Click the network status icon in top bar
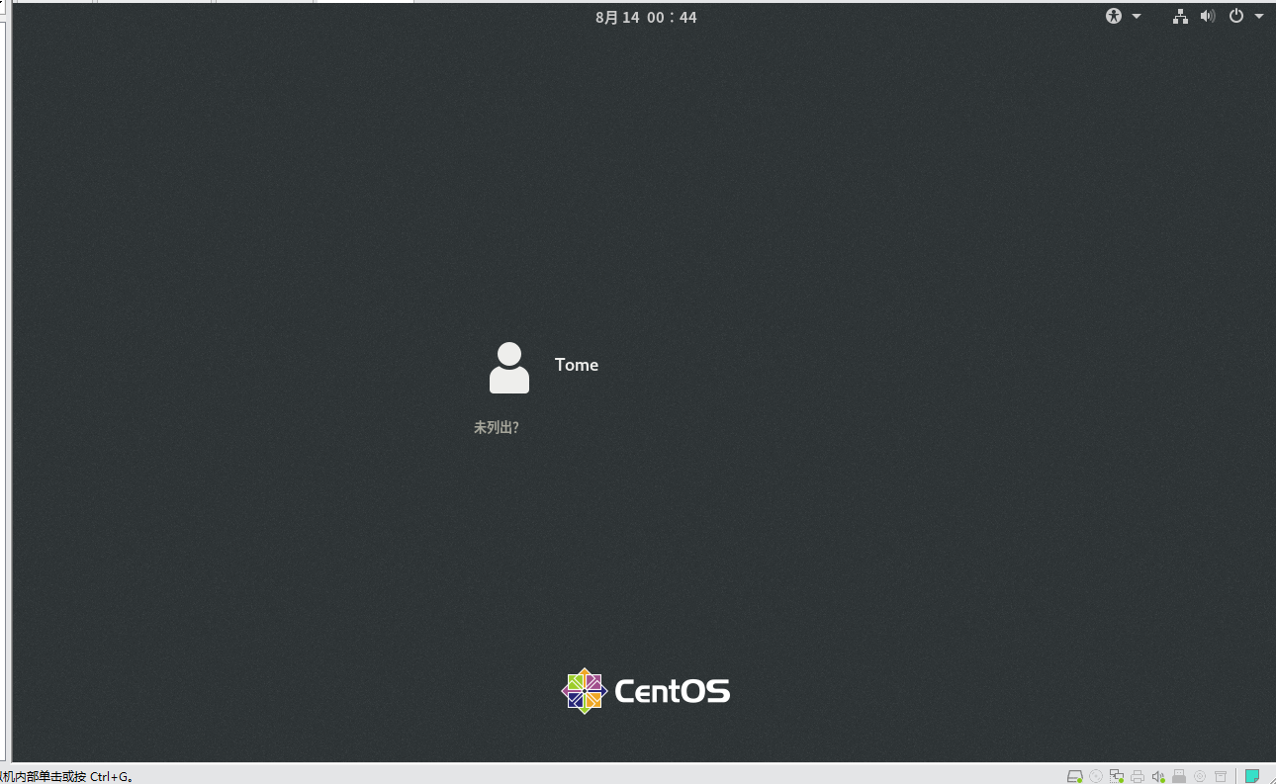This screenshot has width=1276, height=784. tap(1180, 16)
